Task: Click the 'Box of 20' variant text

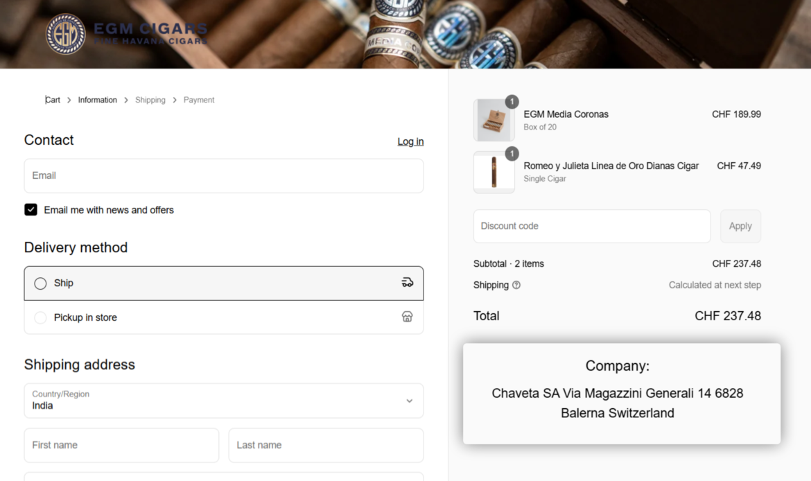Action: click(540, 128)
